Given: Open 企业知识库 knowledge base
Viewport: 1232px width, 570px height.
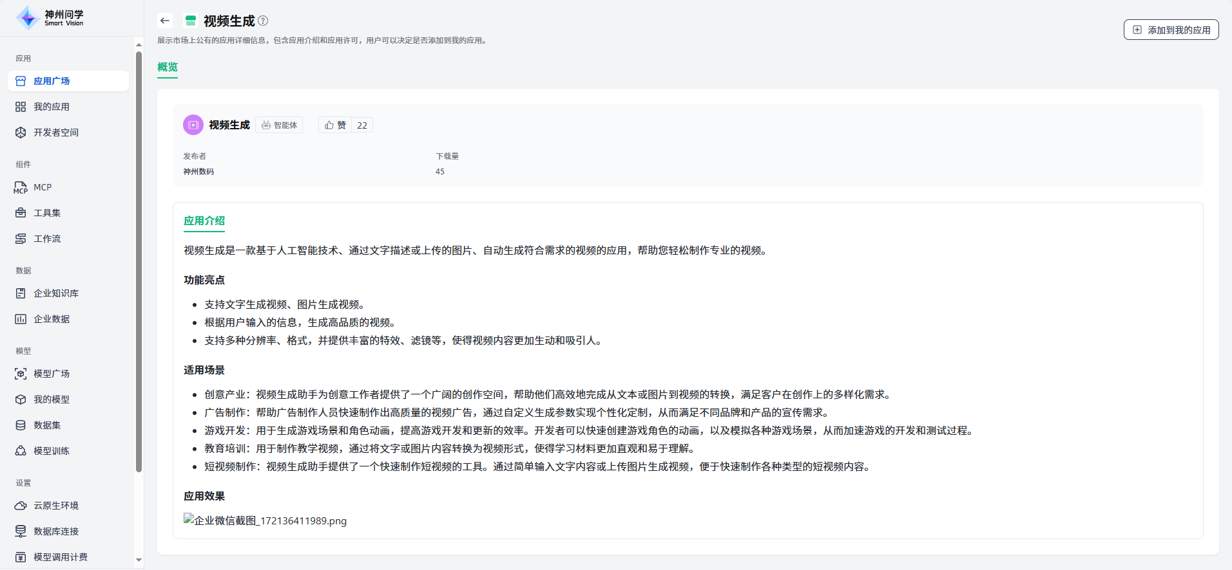Looking at the screenshot, I should pyautogui.click(x=55, y=293).
